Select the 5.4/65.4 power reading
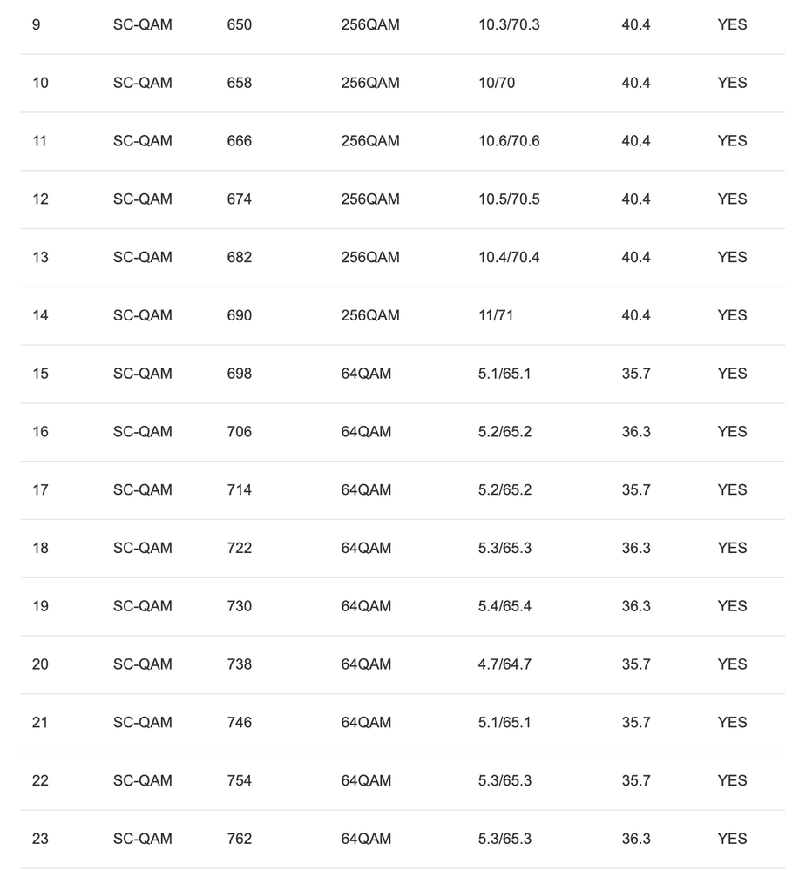Screen dimensions: 799x870 504,606
